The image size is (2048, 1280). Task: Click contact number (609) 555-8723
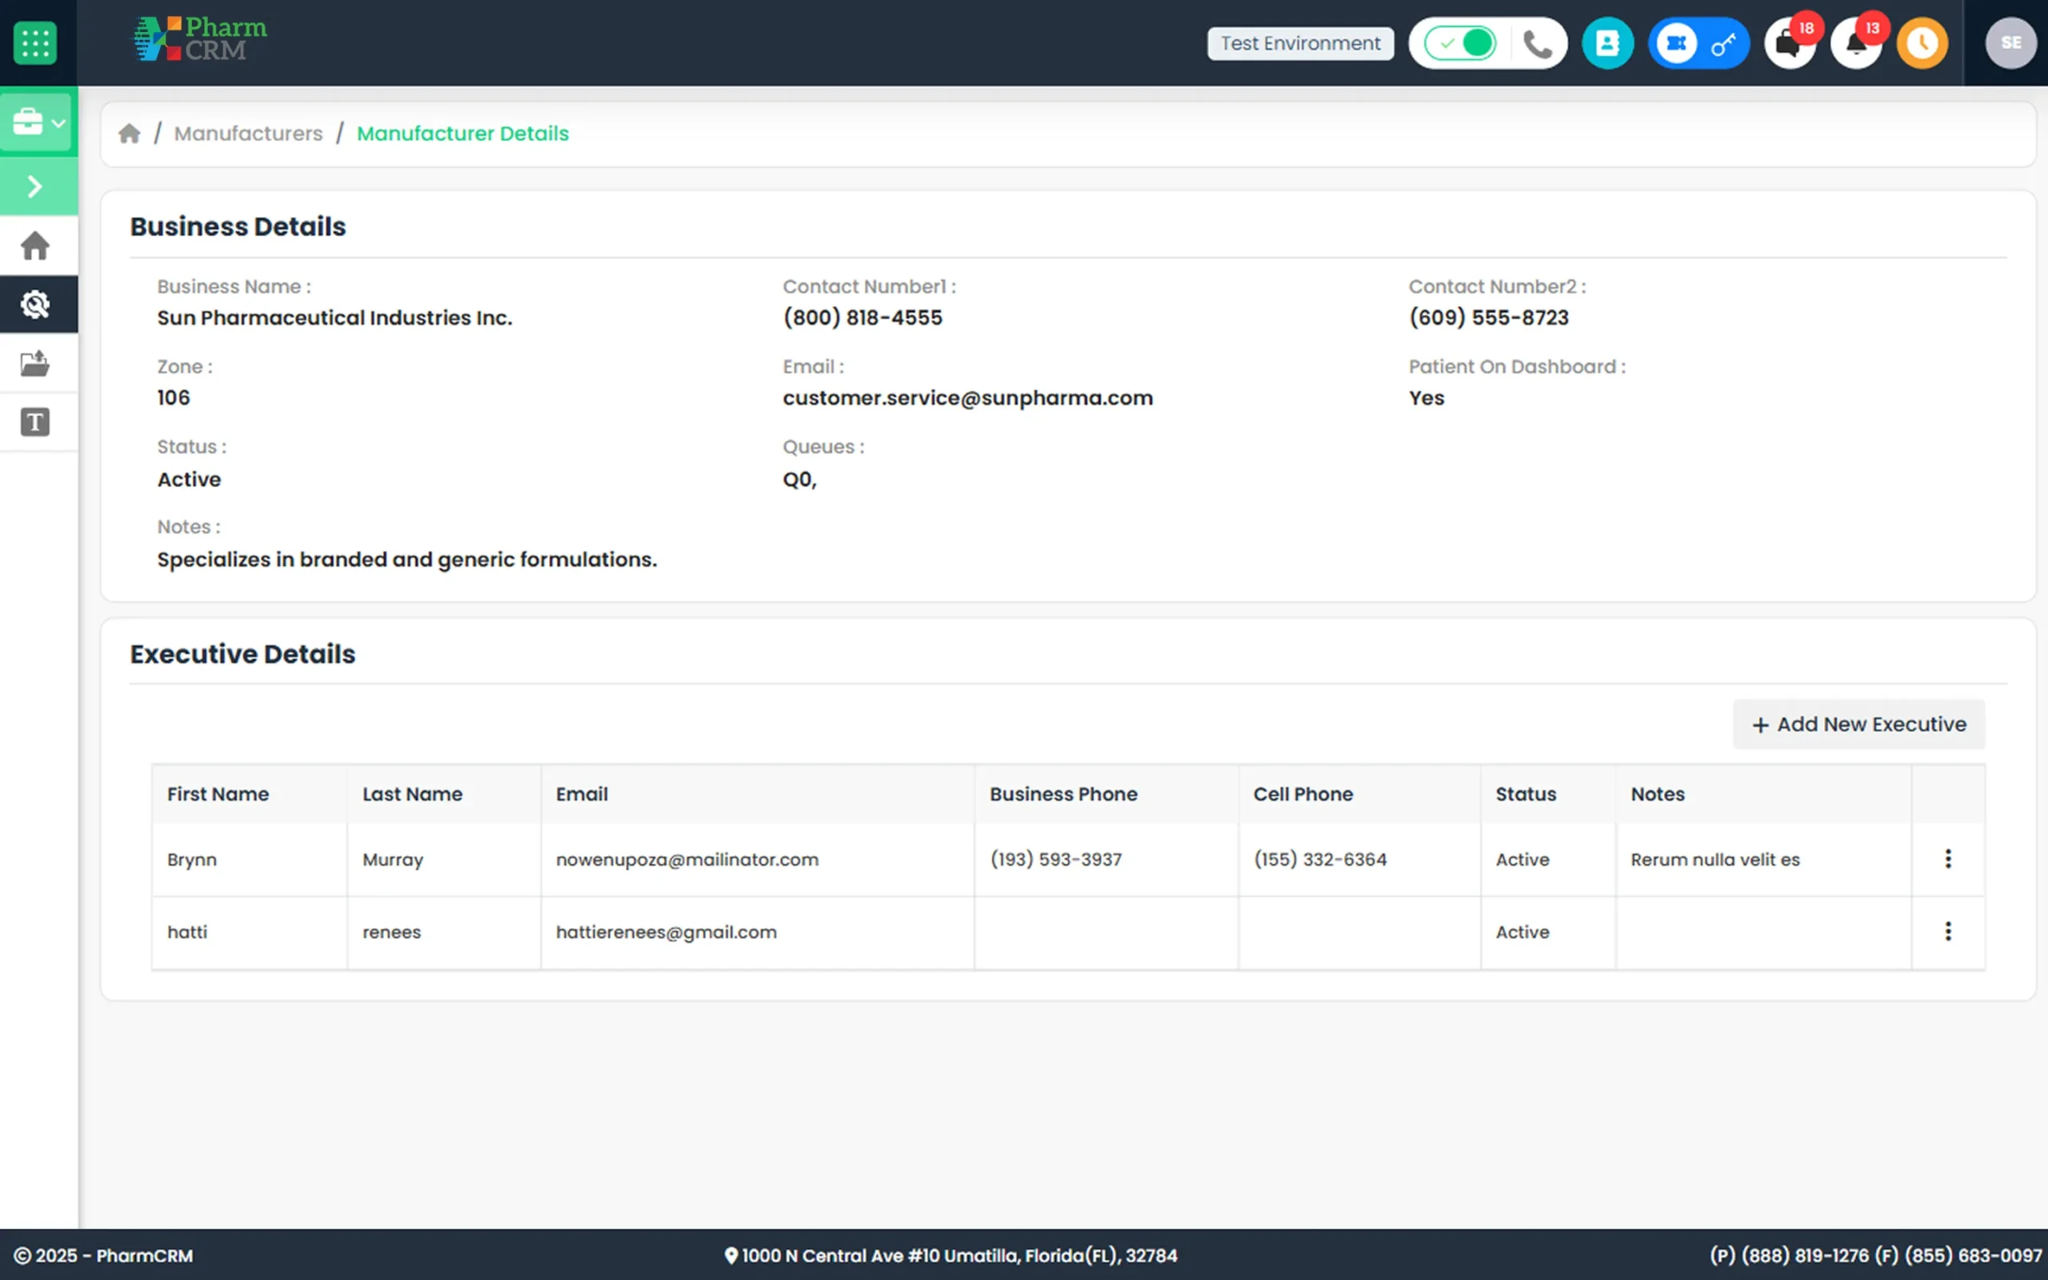click(1488, 318)
